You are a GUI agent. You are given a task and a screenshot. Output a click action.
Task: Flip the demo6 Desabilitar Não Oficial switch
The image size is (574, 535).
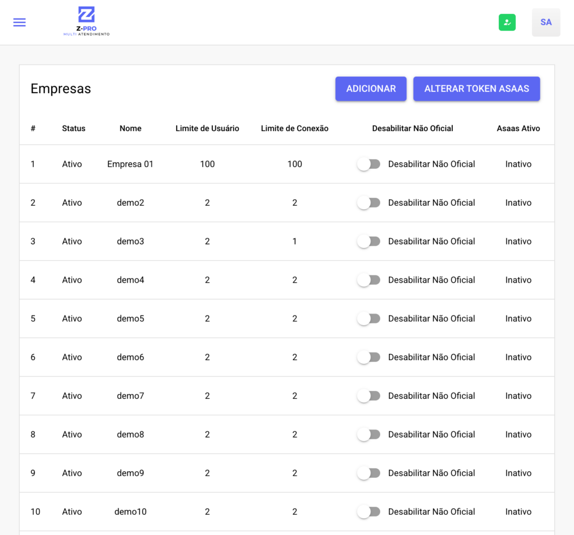point(369,357)
